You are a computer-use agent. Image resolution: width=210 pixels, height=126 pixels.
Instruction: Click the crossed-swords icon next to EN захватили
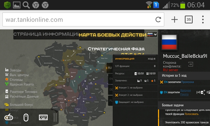click(x=161, y=82)
